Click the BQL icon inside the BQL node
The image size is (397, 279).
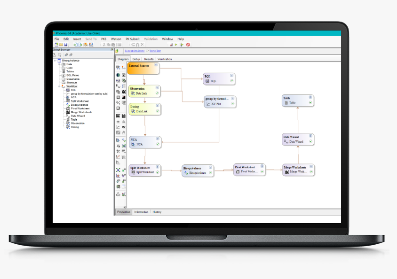(207, 81)
